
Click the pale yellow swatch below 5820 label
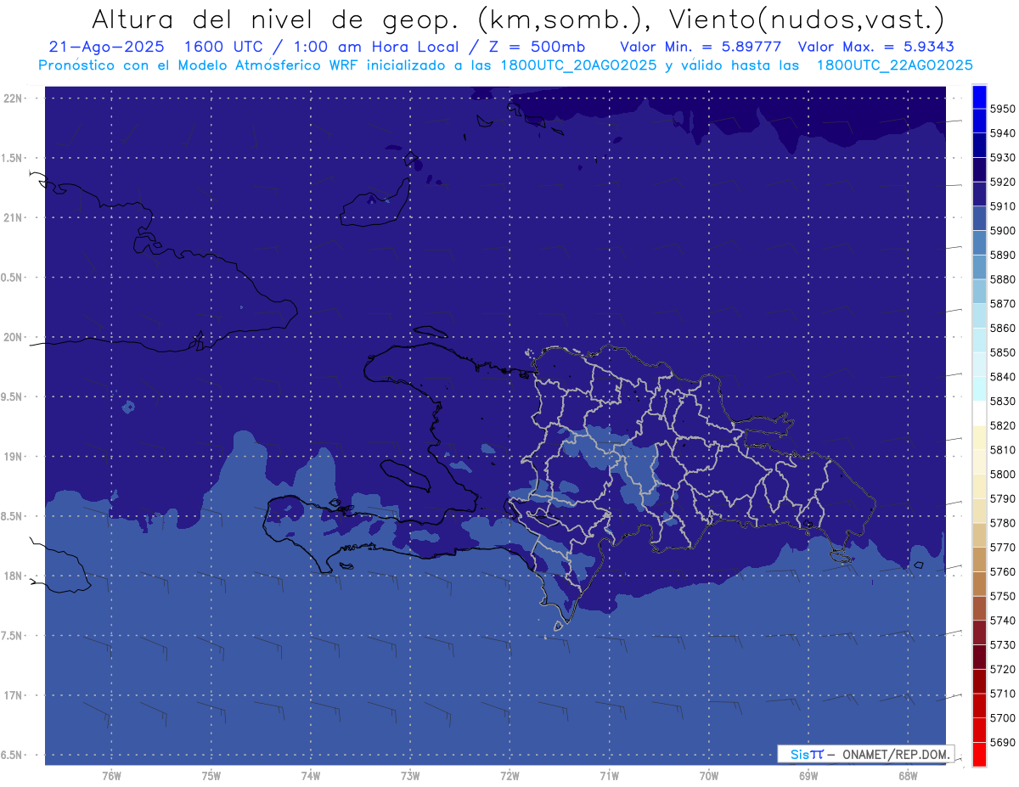(x=979, y=437)
